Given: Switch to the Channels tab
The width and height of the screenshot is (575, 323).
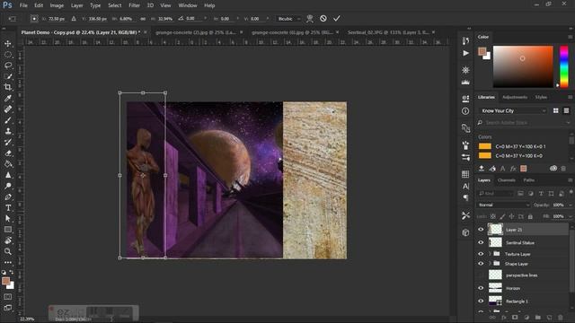Looking at the screenshot, I should [x=507, y=180].
